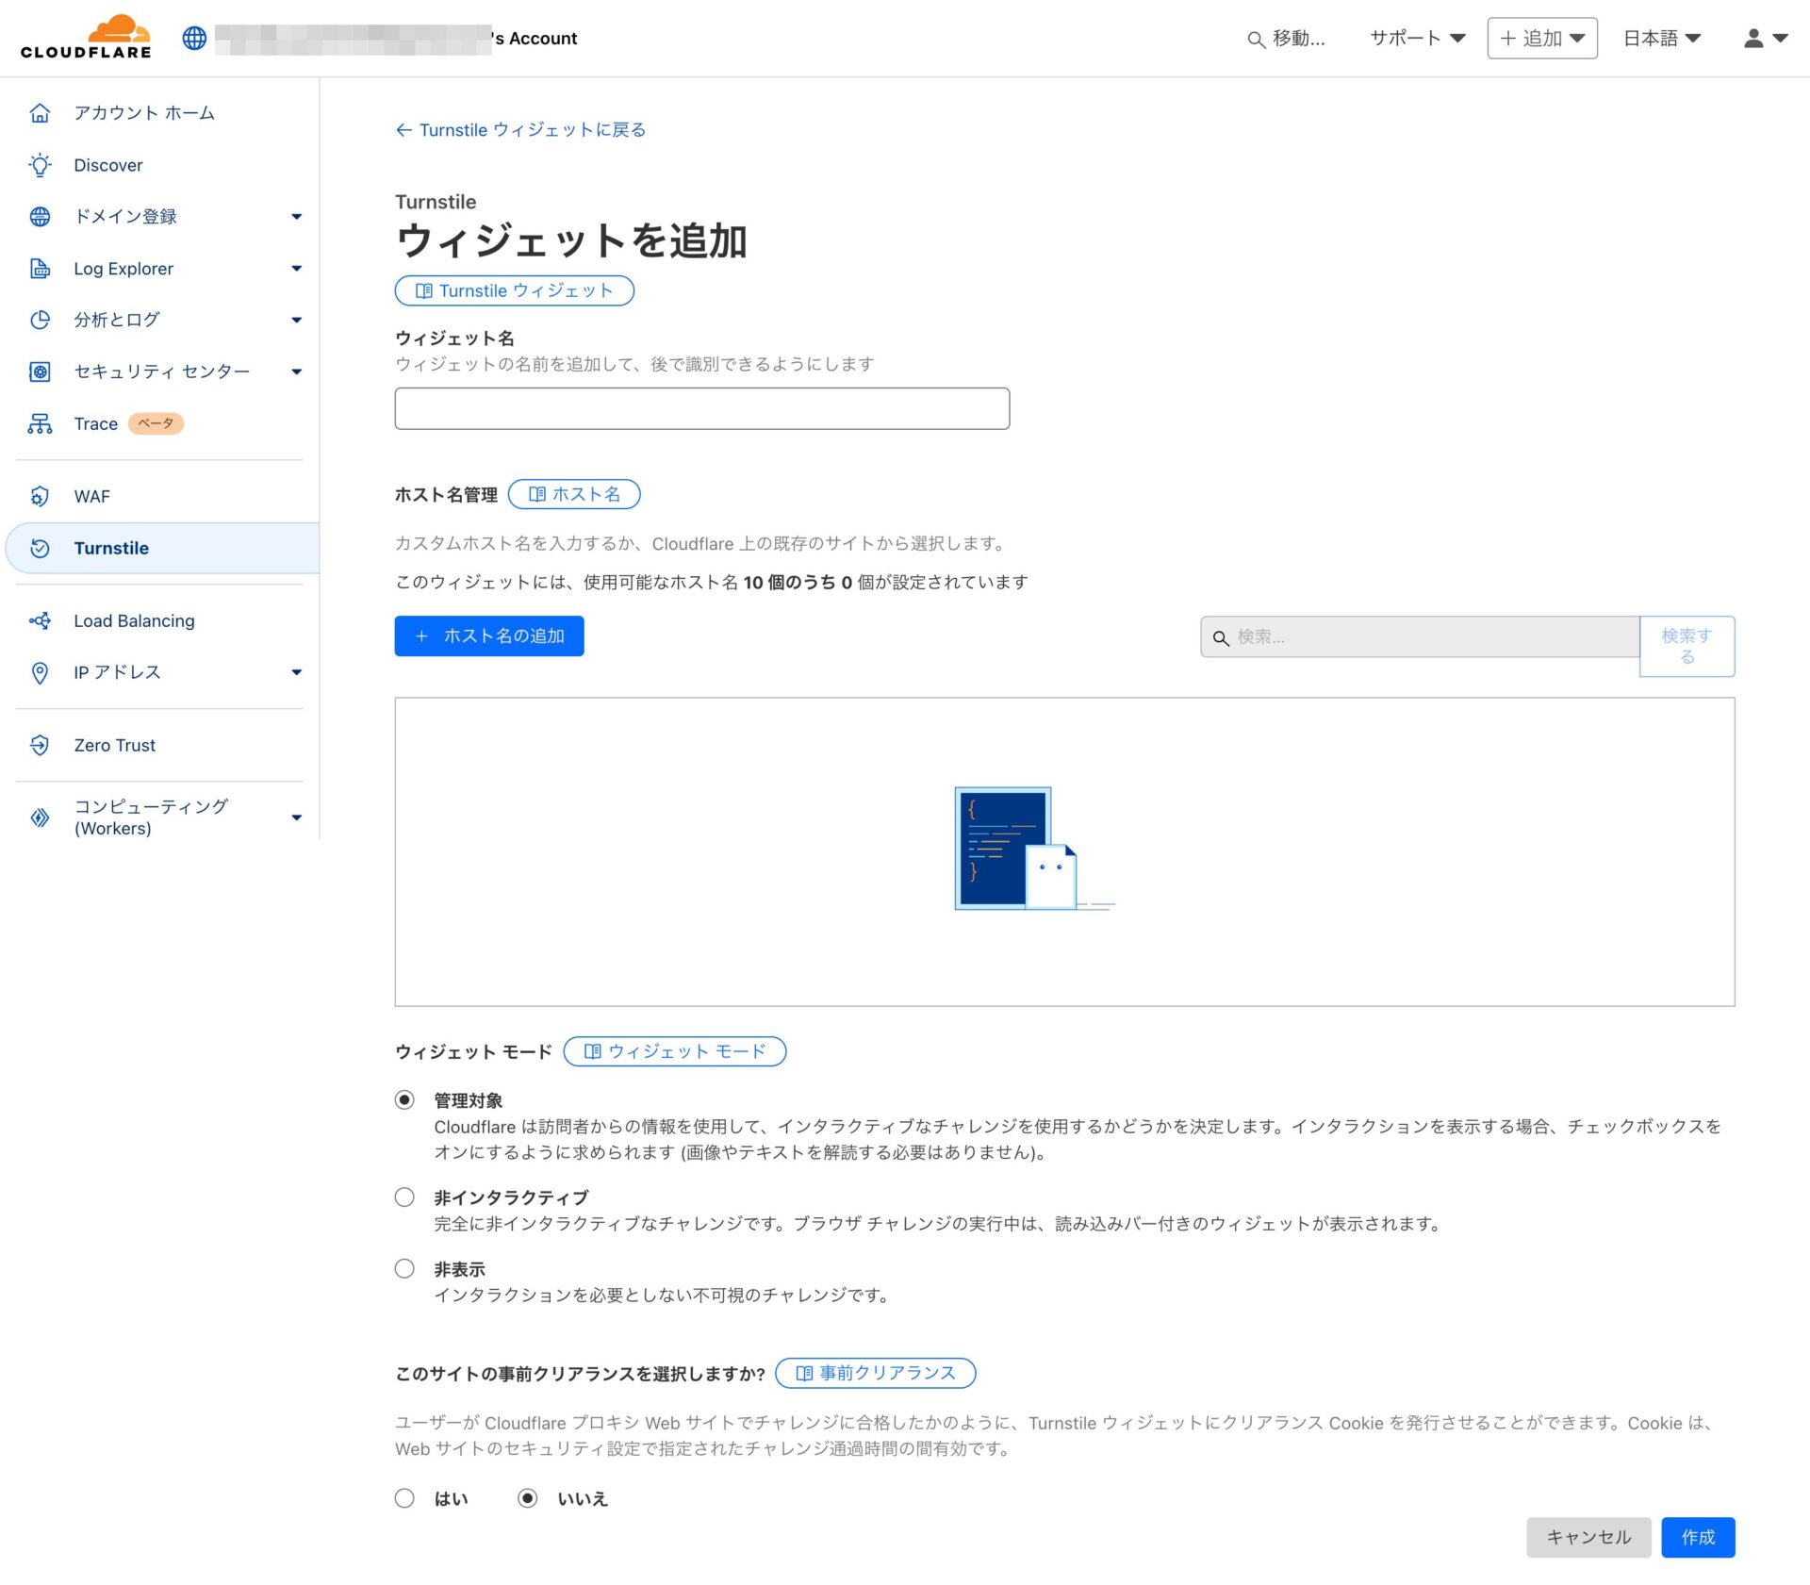Click the Cloudflare logo
The height and width of the screenshot is (1585, 1810).
pyautogui.click(x=86, y=38)
